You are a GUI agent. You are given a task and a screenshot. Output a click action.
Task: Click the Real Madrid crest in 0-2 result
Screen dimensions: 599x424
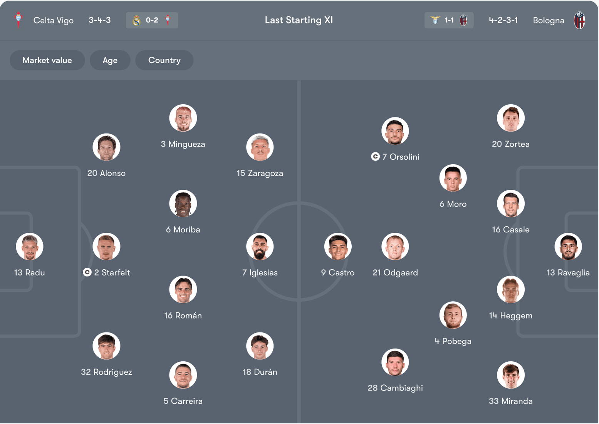click(x=136, y=20)
